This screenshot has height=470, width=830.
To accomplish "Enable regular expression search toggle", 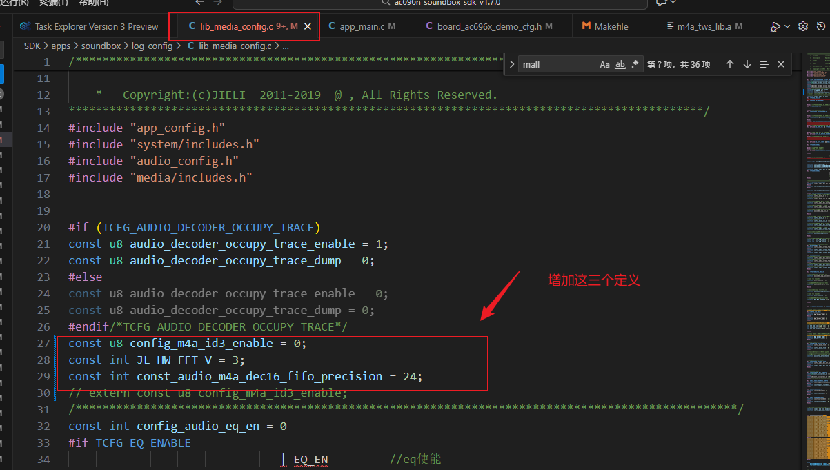I will pyautogui.click(x=635, y=64).
